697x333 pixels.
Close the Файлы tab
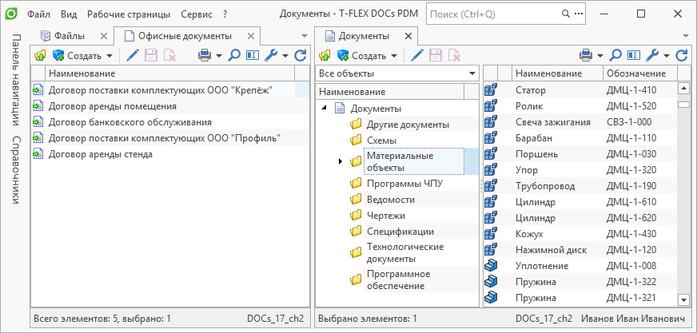[x=104, y=36]
